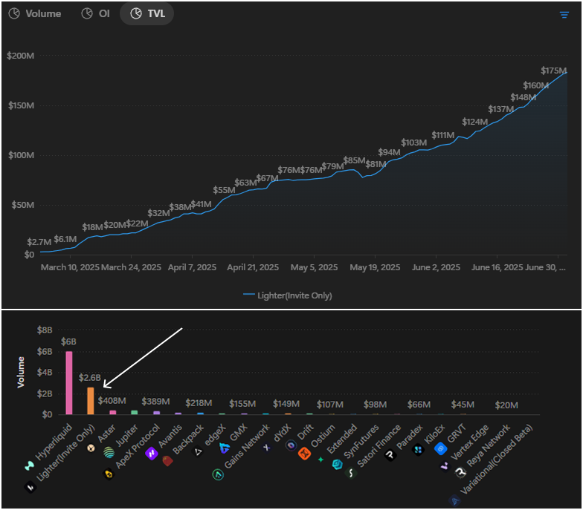Image resolution: width=583 pixels, height=510 pixels.
Task: Click the $66M volume label
Action: tap(419, 405)
